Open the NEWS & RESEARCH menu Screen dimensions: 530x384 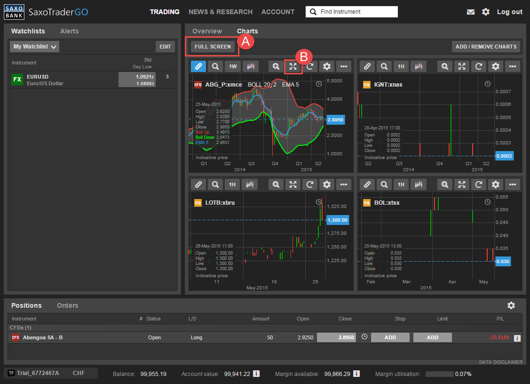(x=221, y=12)
